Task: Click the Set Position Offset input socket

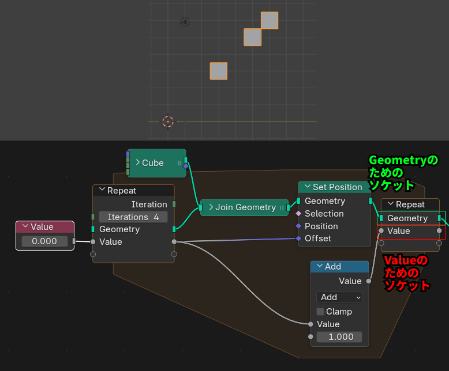Action: tap(298, 238)
